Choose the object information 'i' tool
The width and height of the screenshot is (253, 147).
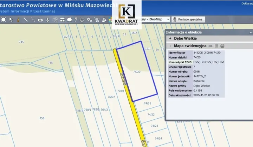[18, 20]
